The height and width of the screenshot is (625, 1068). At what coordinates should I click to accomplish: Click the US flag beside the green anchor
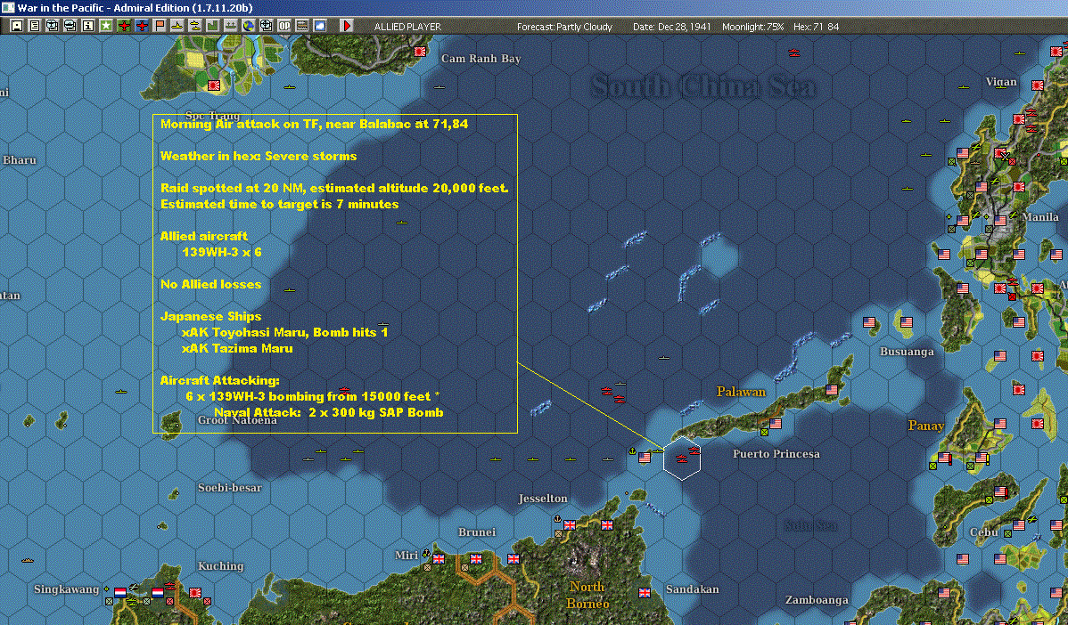(x=645, y=458)
